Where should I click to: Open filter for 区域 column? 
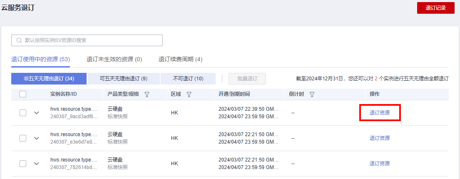click(189, 94)
